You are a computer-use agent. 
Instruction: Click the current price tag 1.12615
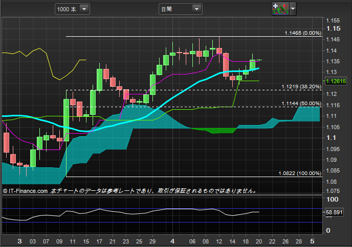336,81
